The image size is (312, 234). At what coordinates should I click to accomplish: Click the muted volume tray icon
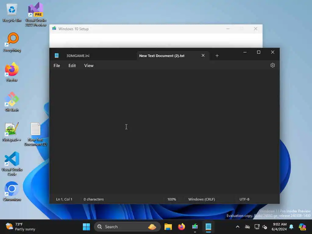(x=265, y=227)
